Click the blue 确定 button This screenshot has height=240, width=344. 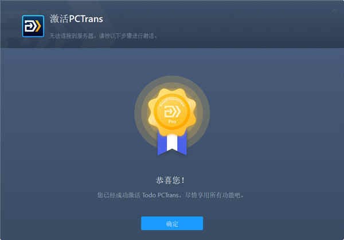point(172,223)
